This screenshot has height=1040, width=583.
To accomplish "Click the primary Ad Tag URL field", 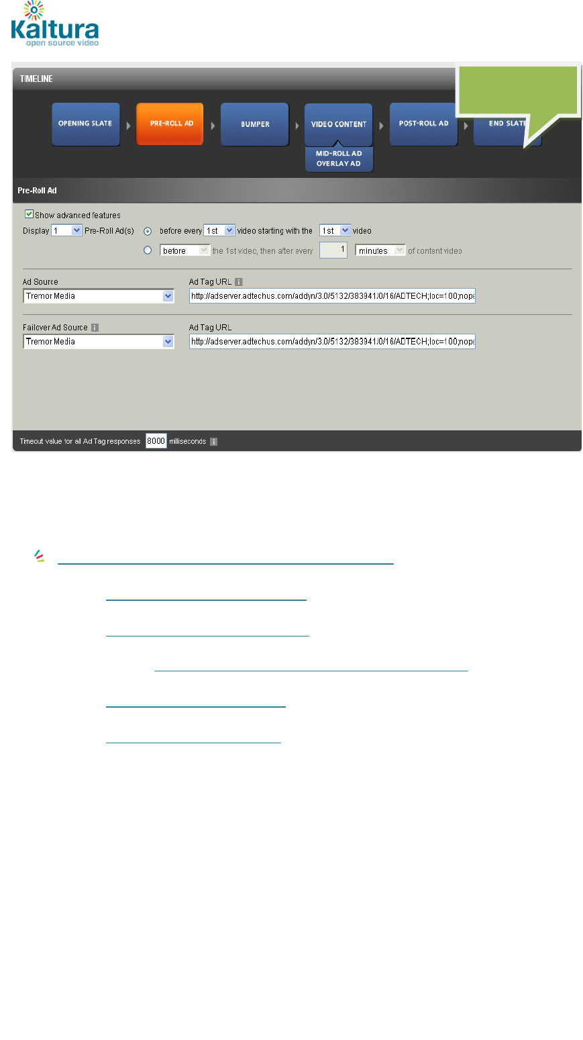I will point(332,296).
